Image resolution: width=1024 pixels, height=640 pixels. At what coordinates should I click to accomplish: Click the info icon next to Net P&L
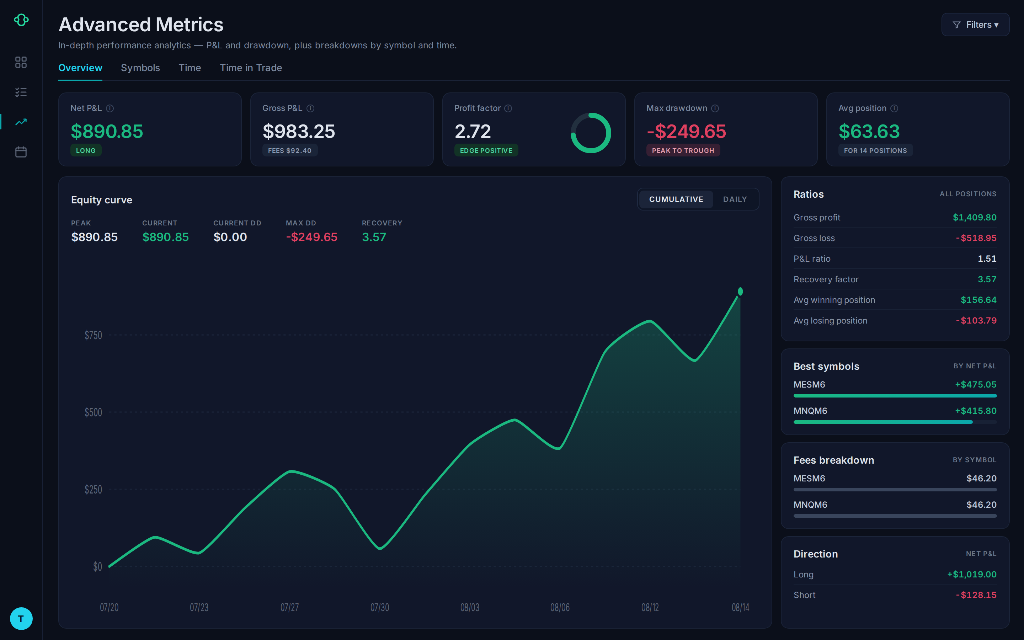(x=110, y=108)
